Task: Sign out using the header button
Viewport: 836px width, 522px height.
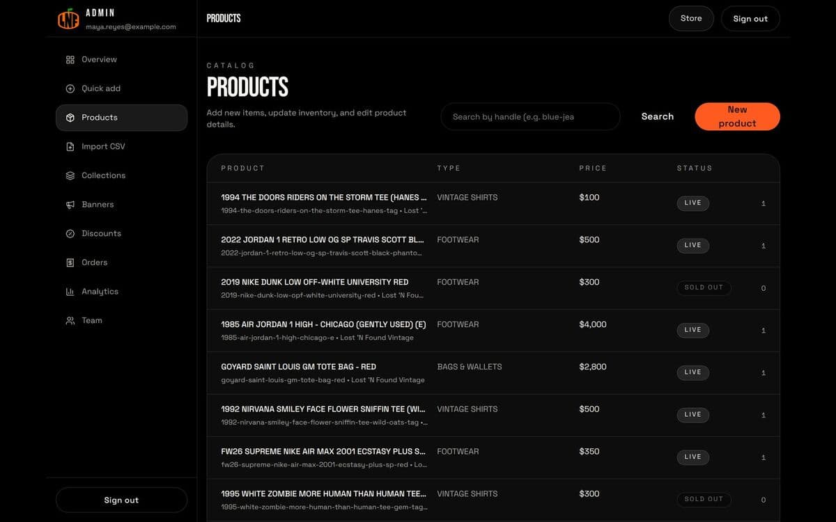Action: [x=750, y=19]
